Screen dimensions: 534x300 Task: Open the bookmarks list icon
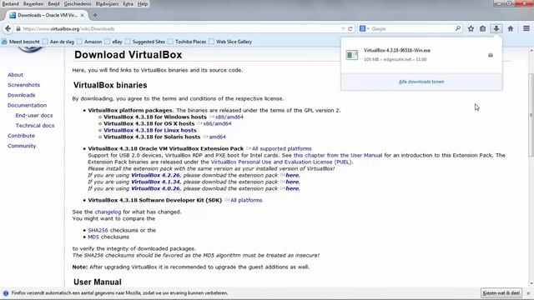click(x=482, y=28)
